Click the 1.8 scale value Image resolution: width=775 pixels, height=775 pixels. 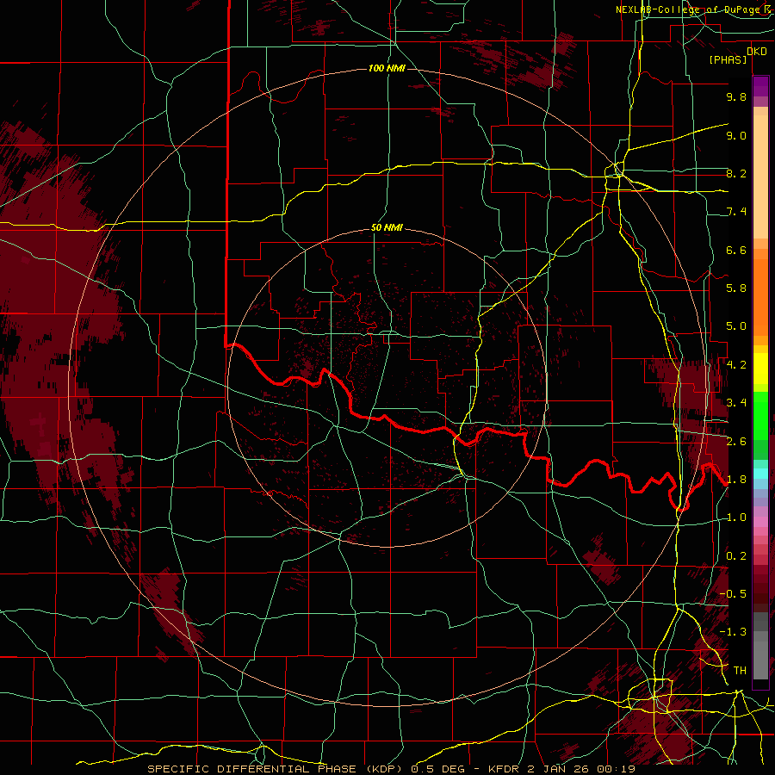(x=736, y=480)
